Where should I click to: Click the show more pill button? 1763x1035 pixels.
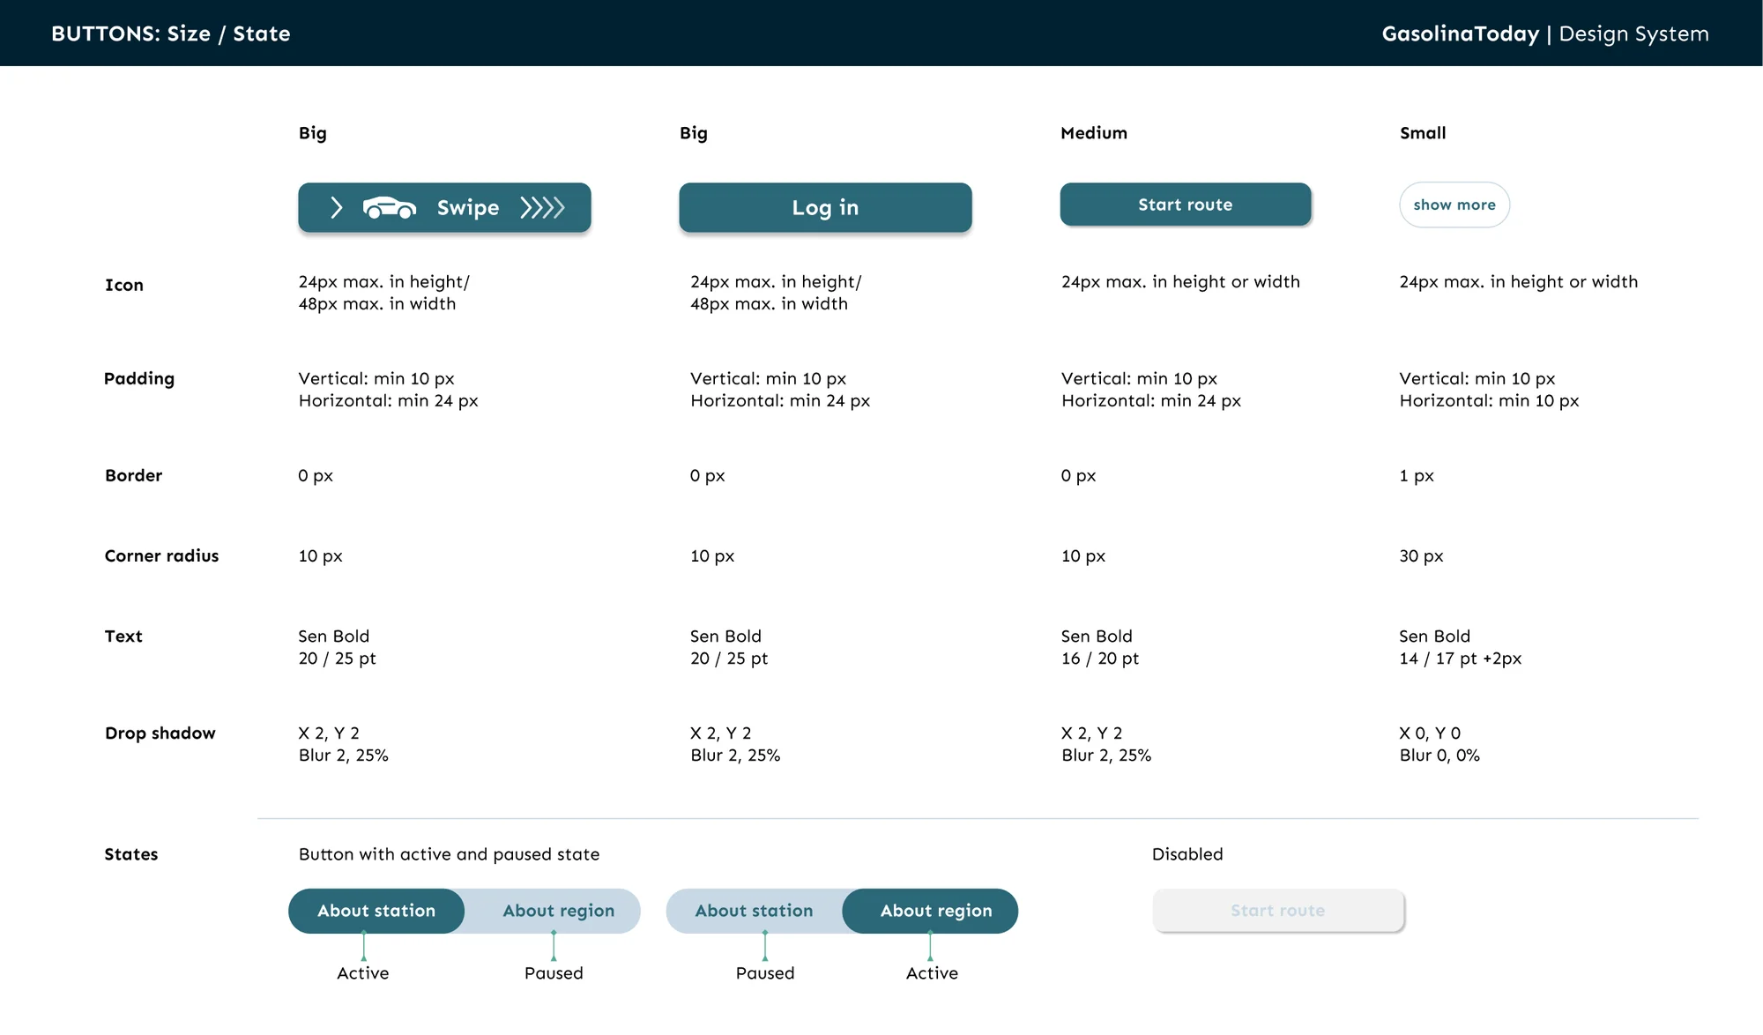[x=1454, y=205]
